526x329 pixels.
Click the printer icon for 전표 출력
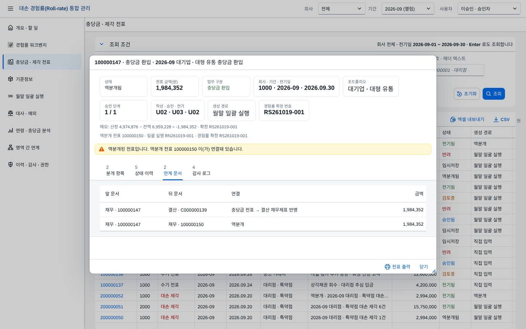(x=387, y=267)
